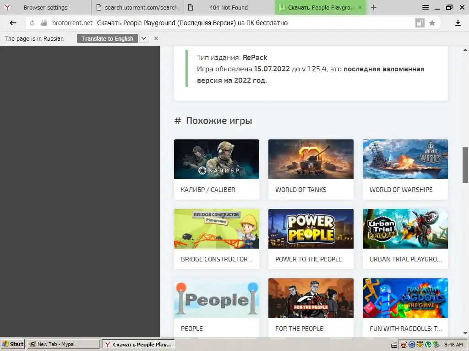
Task: Click the Fun with Ragdolls thumbnail
Action: click(x=405, y=298)
